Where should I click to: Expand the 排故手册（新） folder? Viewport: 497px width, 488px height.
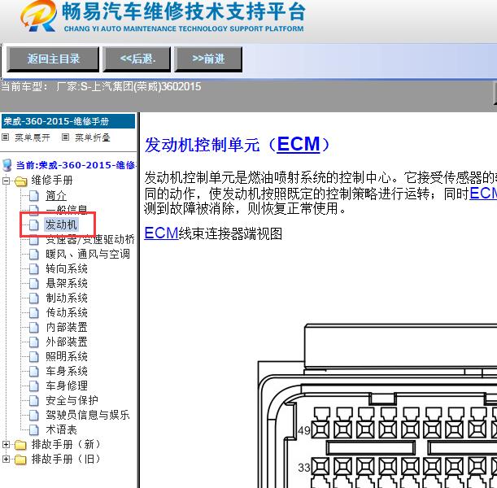(6, 445)
